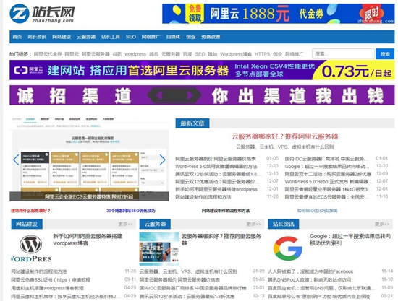Open SEO in the navigation bar
The image size is (398, 301).
tap(131, 37)
